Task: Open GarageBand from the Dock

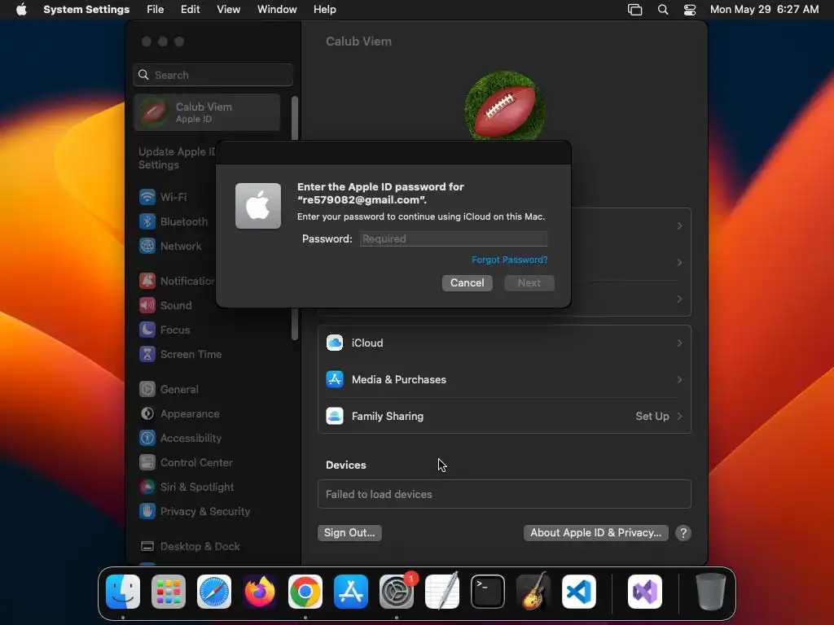Action: [533, 592]
